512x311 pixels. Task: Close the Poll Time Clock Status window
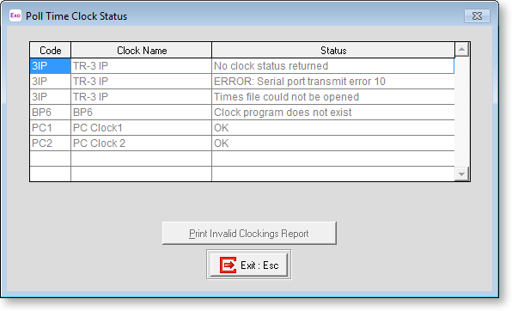click(477, 15)
